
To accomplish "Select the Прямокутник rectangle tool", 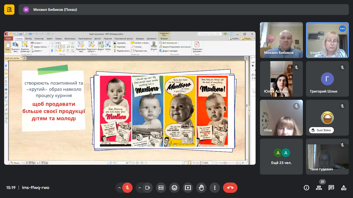I will click(139, 51).
